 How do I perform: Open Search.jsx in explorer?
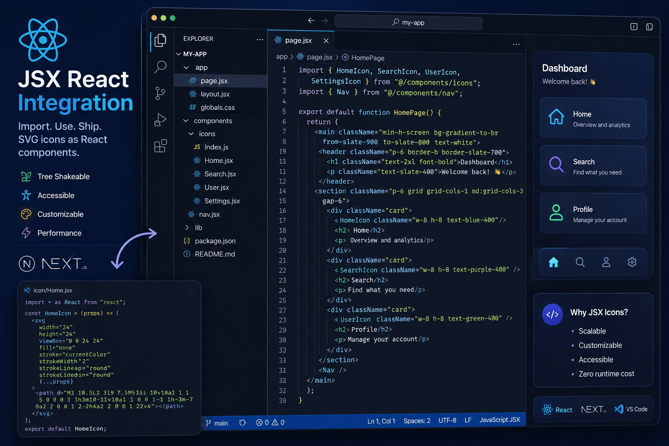coord(220,174)
